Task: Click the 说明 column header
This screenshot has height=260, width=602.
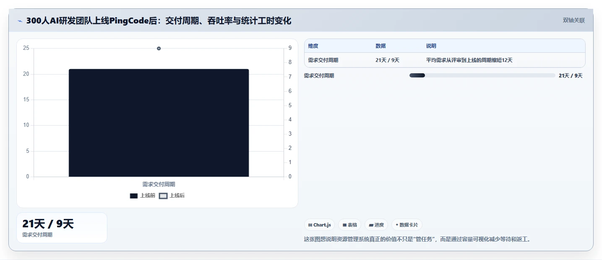Action: pyautogui.click(x=431, y=46)
